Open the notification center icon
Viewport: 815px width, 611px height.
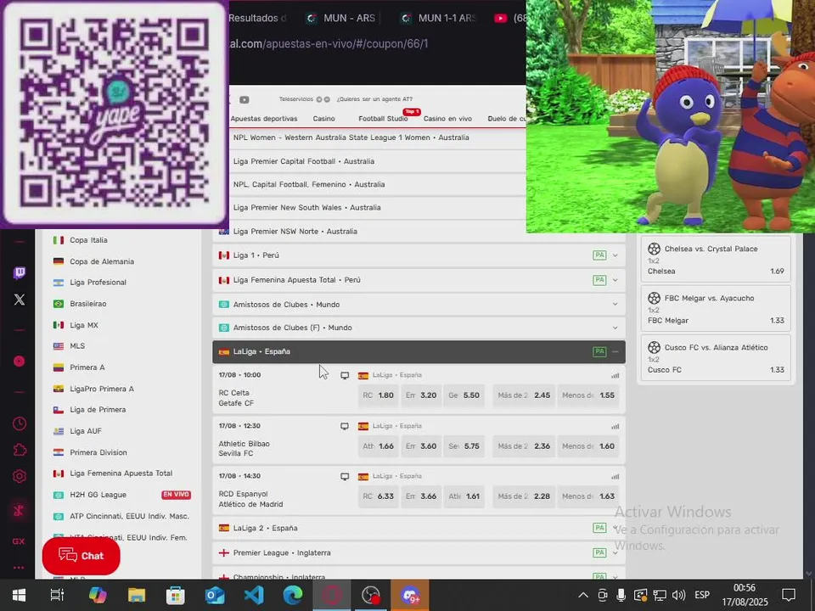pos(789,595)
